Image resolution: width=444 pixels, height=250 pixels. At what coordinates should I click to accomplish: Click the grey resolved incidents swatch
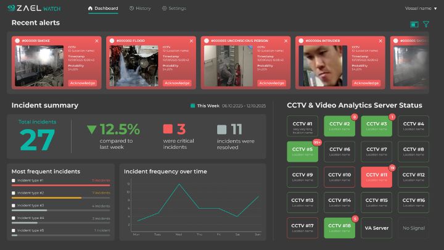pyautogui.click(x=222, y=130)
